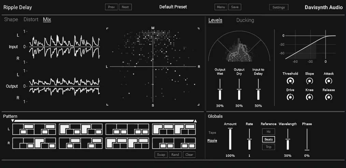
Task: Click the fourth R channel pattern block
Action: pyautogui.click(x=174, y=143)
